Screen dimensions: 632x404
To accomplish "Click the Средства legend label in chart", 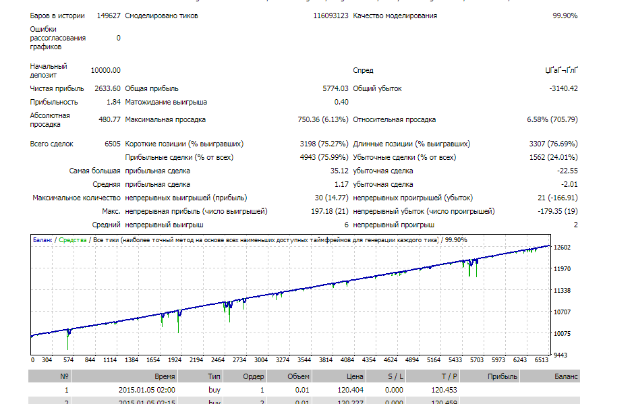I will (x=73, y=240).
